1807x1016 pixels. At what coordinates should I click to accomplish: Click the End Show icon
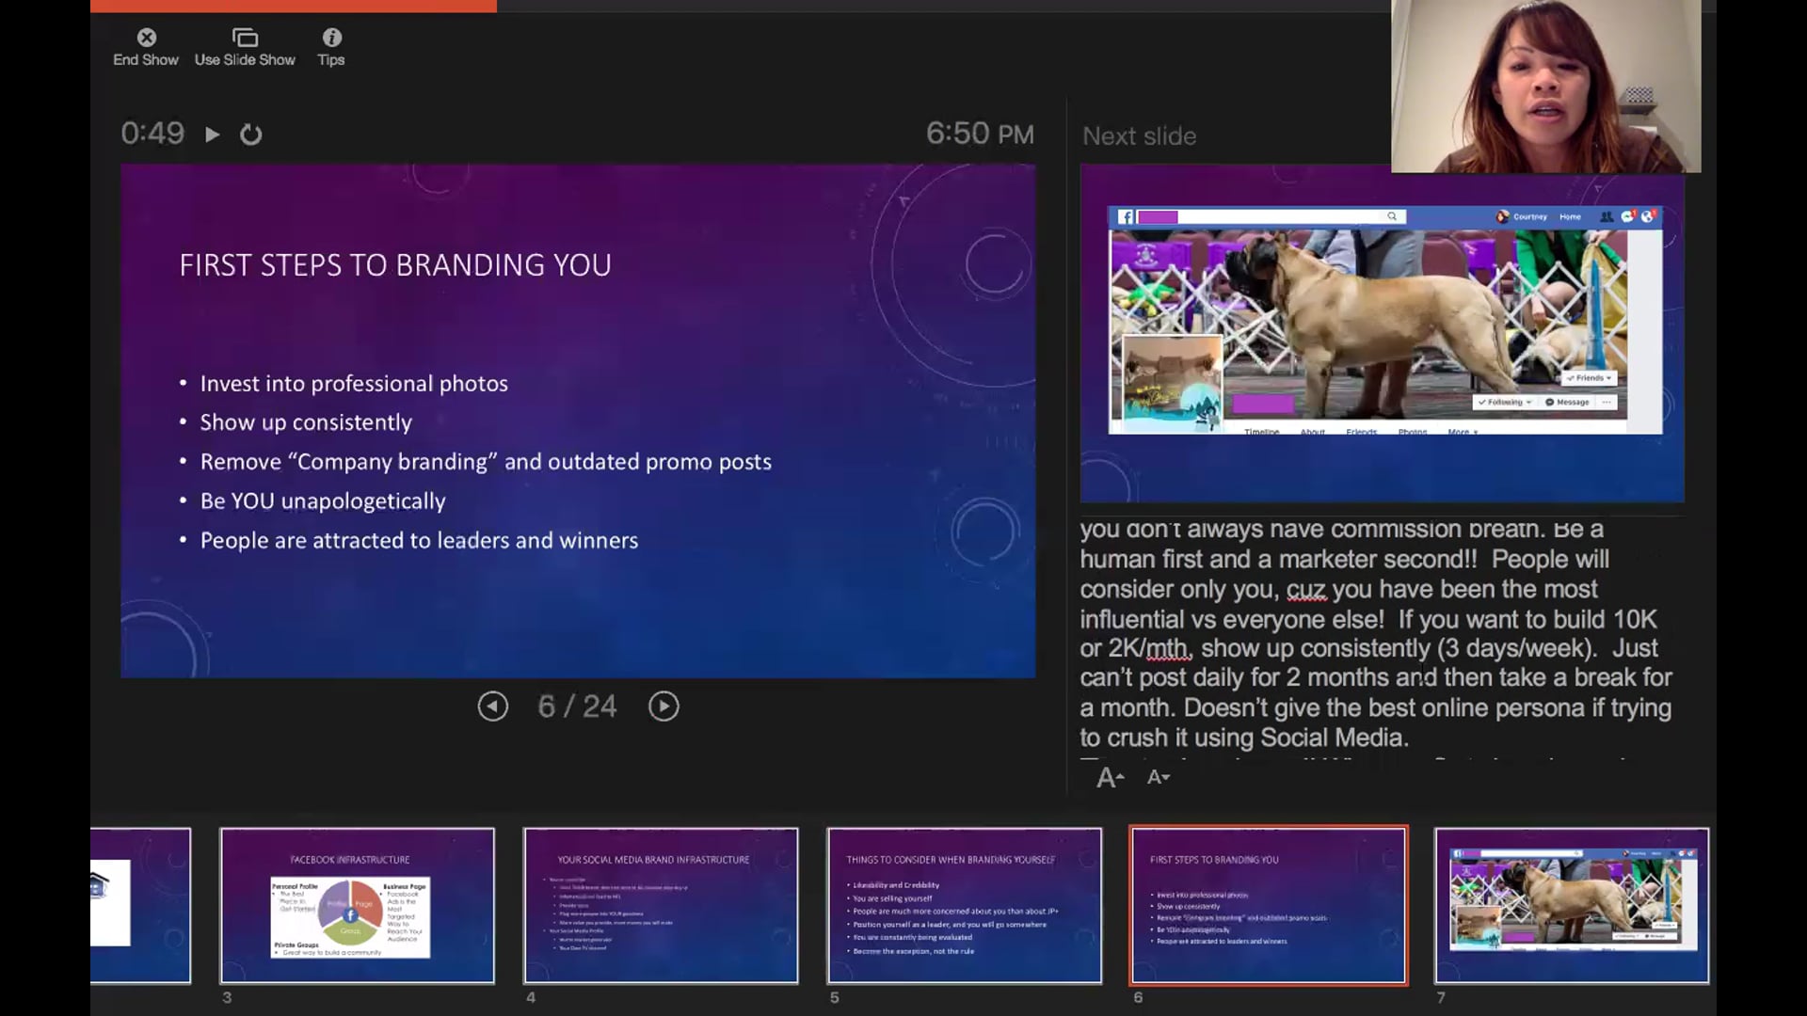pos(146,38)
